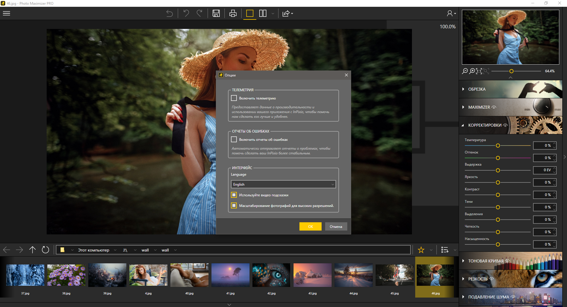Open the sort list dropdown arrow
This screenshot has height=307, width=567.
455,250
